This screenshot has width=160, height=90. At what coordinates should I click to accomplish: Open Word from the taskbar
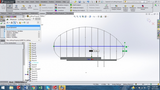pyautogui.click(x=26, y=88)
